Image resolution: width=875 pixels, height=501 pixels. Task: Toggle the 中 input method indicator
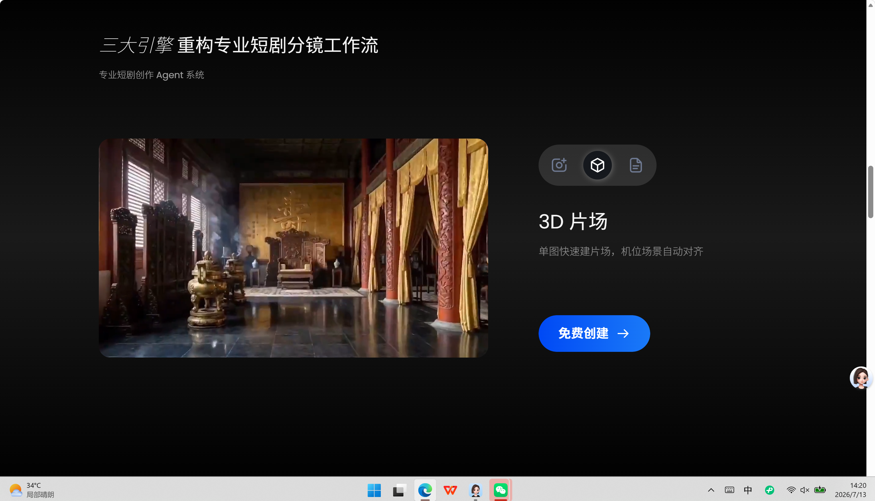pos(748,490)
